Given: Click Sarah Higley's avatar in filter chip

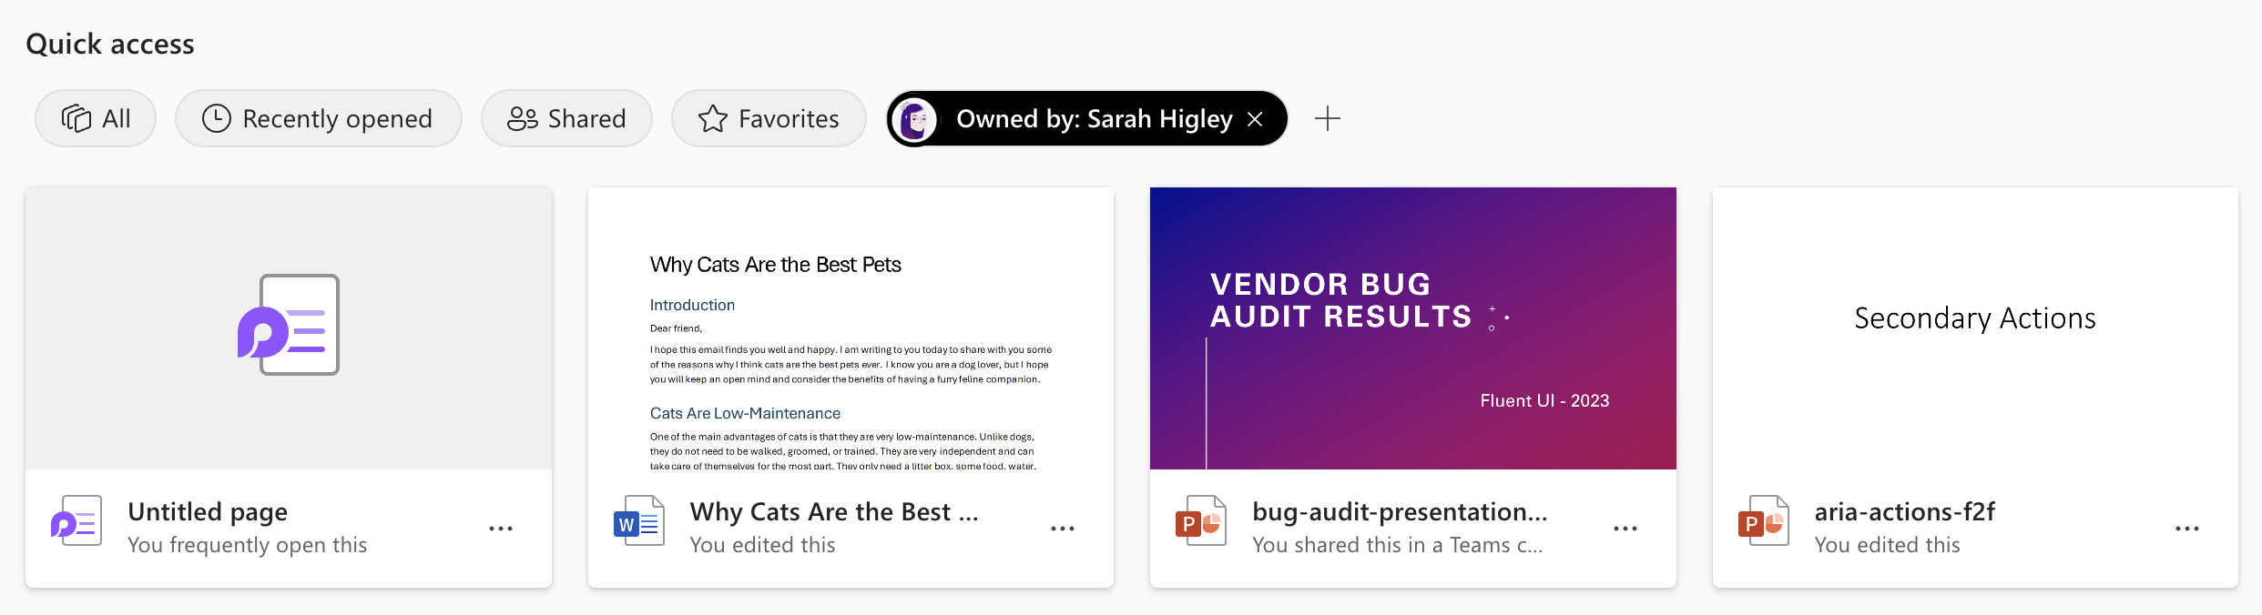Looking at the screenshot, I should tap(914, 119).
